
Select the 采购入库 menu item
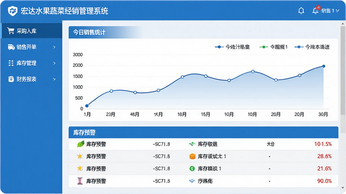click(31, 31)
